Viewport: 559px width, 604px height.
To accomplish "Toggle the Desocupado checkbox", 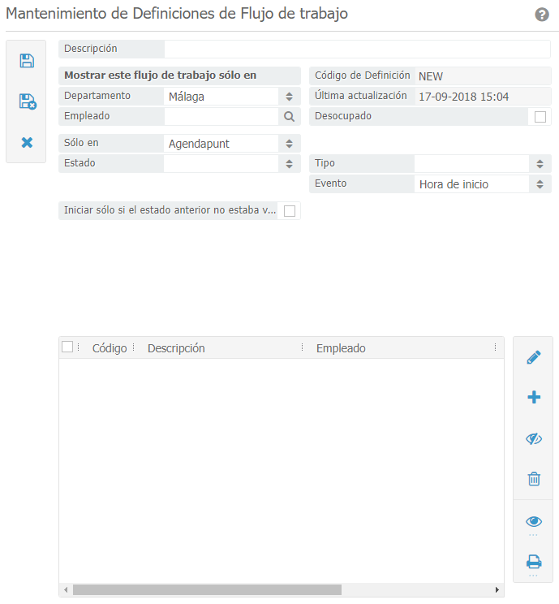I will pyautogui.click(x=540, y=117).
